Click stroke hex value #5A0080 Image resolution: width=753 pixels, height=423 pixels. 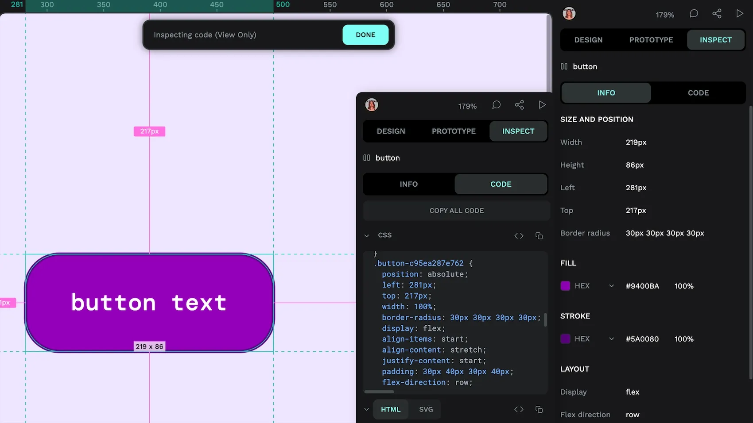pyautogui.click(x=642, y=339)
